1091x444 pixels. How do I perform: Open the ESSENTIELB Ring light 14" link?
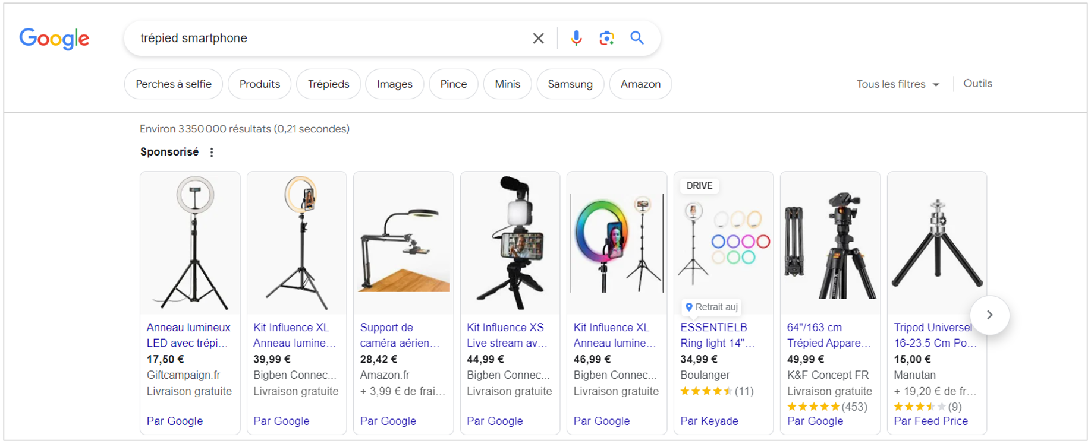(718, 335)
